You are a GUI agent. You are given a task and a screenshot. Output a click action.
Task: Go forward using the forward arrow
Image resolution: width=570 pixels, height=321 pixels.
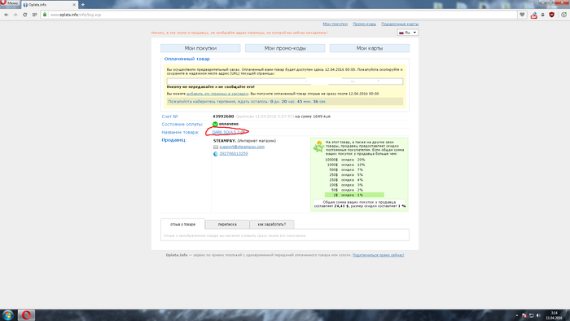15,15
